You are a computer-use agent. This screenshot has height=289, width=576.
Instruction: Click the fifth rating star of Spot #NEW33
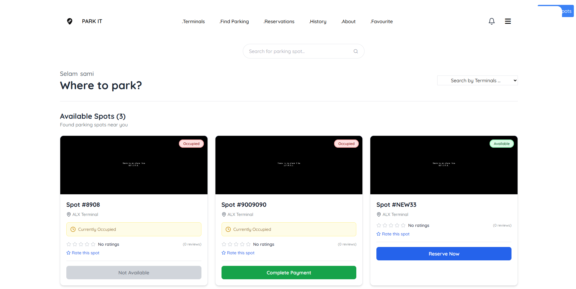click(403, 225)
